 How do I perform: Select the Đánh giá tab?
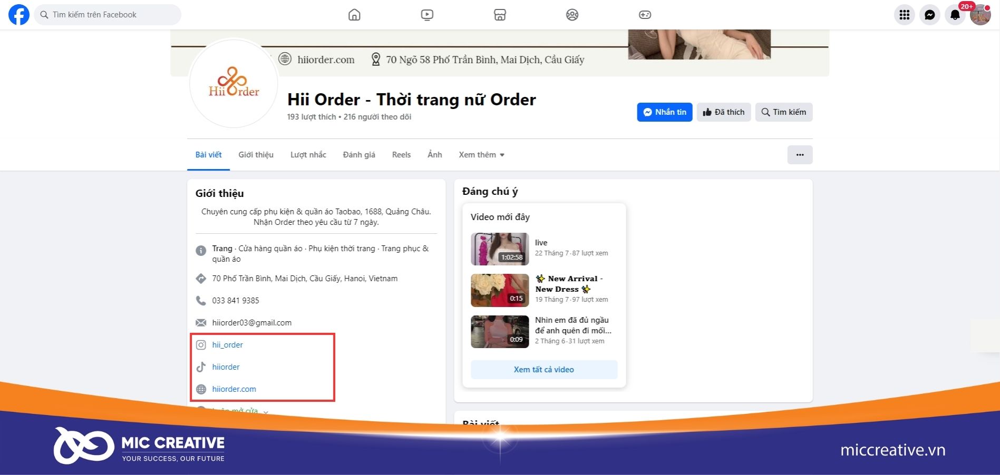coord(359,155)
